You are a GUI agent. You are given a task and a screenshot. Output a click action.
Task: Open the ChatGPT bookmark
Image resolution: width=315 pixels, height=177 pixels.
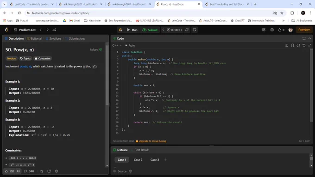[x=238, y=21]
